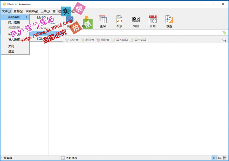Open the 备份 (Backup) toolbar icon
Screen dimensions: 229x161
(x=136, y=22)
